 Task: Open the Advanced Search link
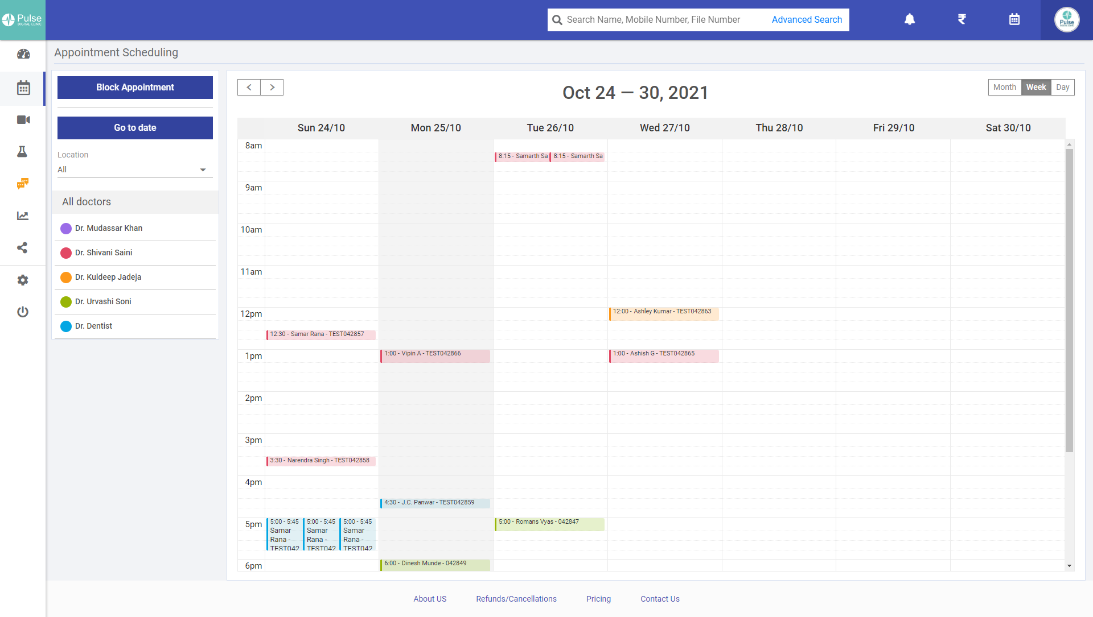tap(807, 19)
